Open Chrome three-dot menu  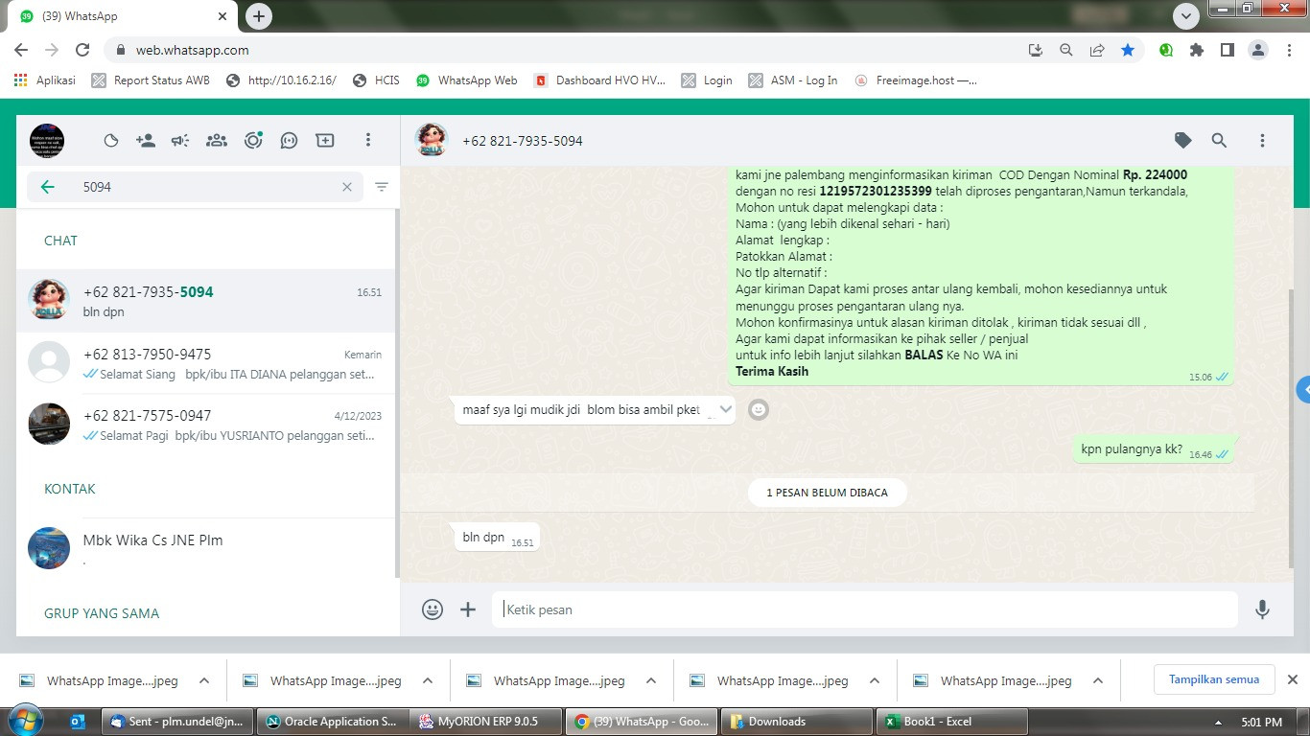1289,50
